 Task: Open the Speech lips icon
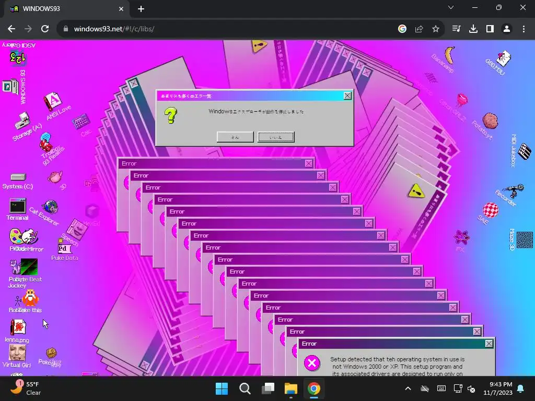[x=77, y=229]
